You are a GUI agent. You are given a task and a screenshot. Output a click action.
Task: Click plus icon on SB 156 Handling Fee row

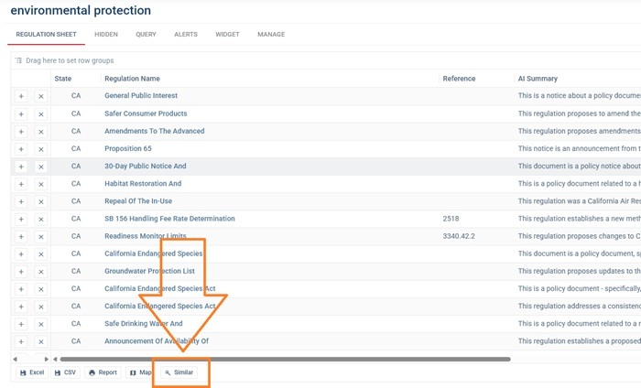(21, 220)
